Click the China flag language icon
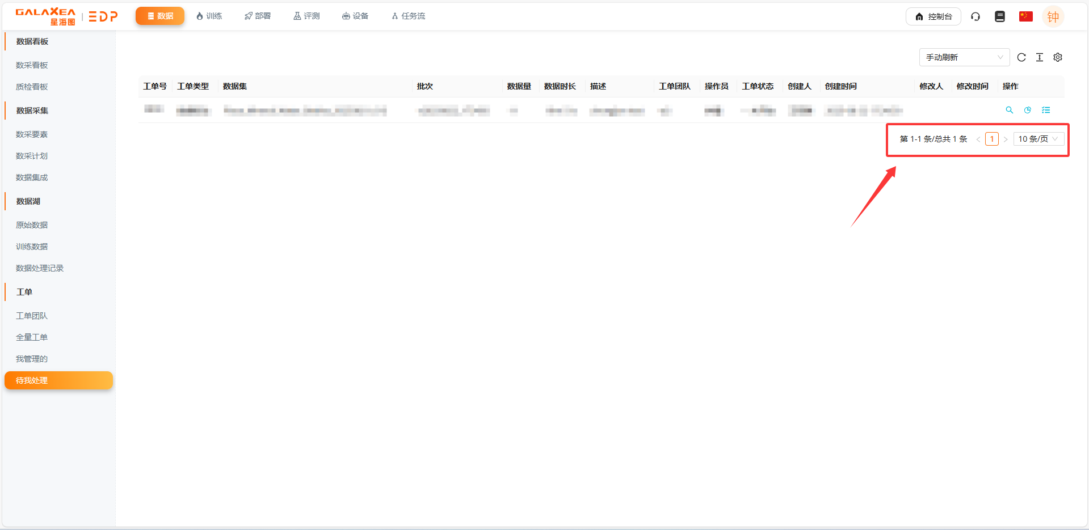Viewport: 1089px width, 530px height. coord(1025,16)
